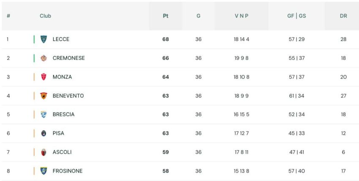Sort by the DR column header
The image size is (359, 181).
coord(343,16)
